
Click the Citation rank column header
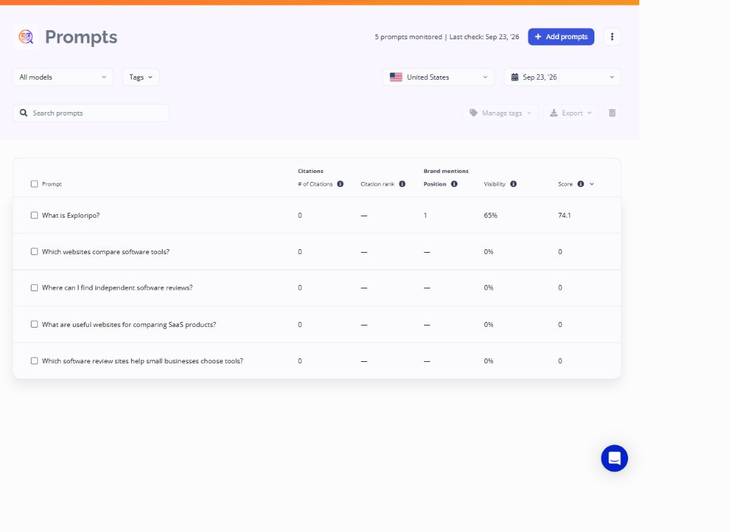377,184
